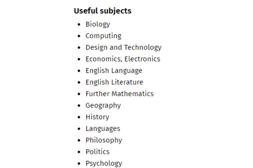Click the Useful subjects heading
Screen dimensions: 253x168
point(102,11)
